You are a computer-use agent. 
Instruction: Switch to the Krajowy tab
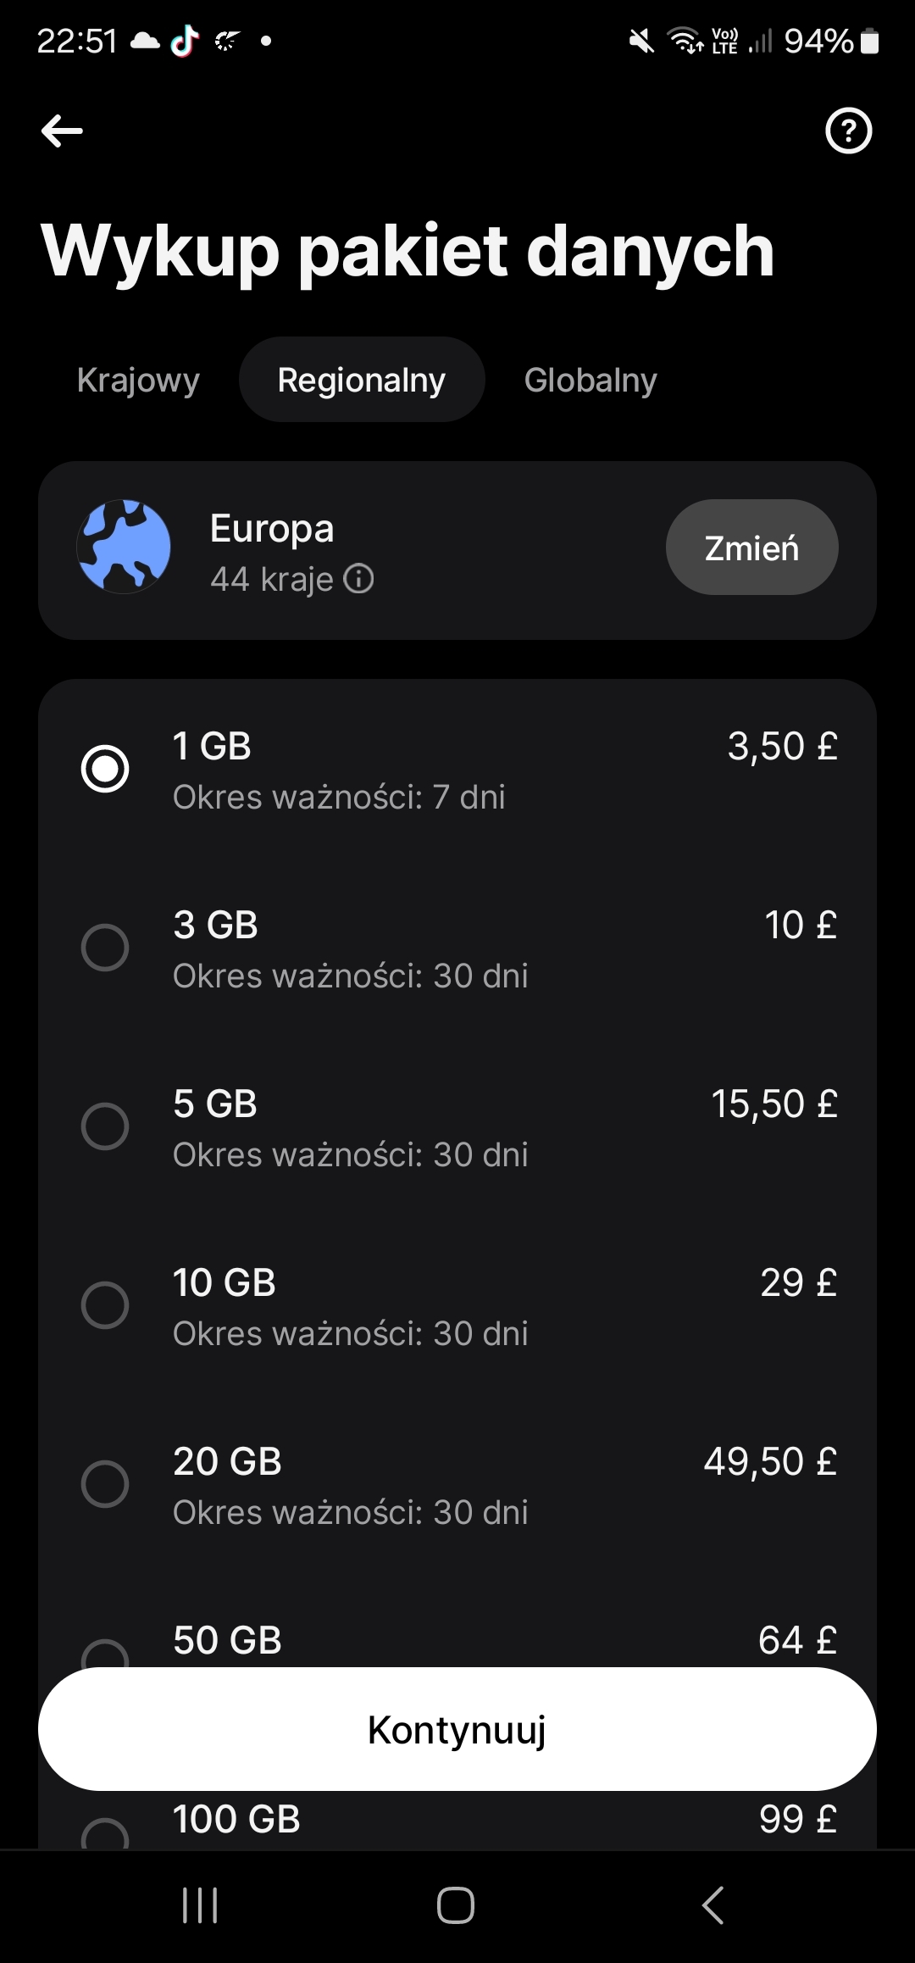coord(138,380)
